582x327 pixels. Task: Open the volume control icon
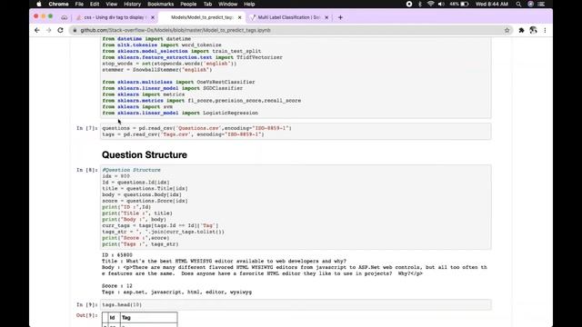point(441,4)
